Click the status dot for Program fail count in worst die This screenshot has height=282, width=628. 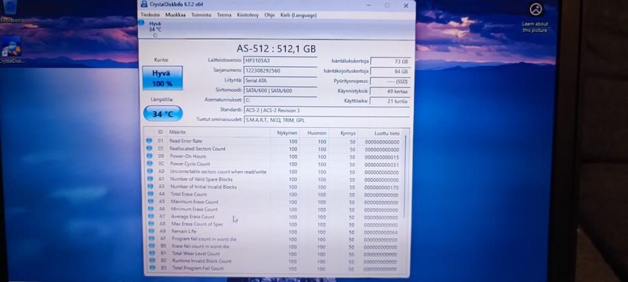coord(152,238)
